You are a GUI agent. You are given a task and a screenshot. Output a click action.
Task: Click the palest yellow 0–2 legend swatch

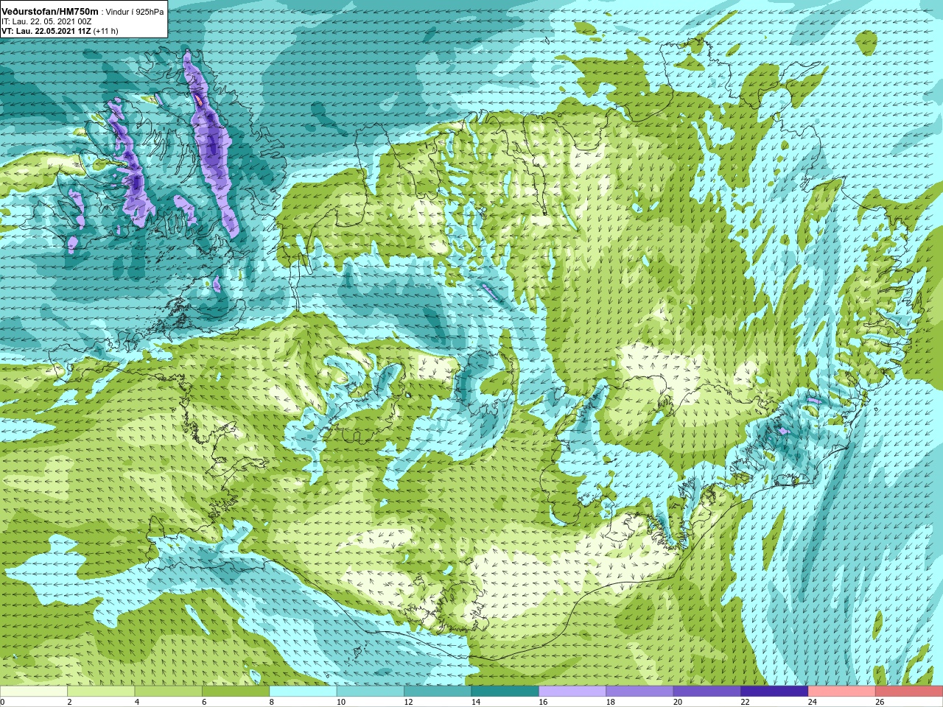coord(34,692)
